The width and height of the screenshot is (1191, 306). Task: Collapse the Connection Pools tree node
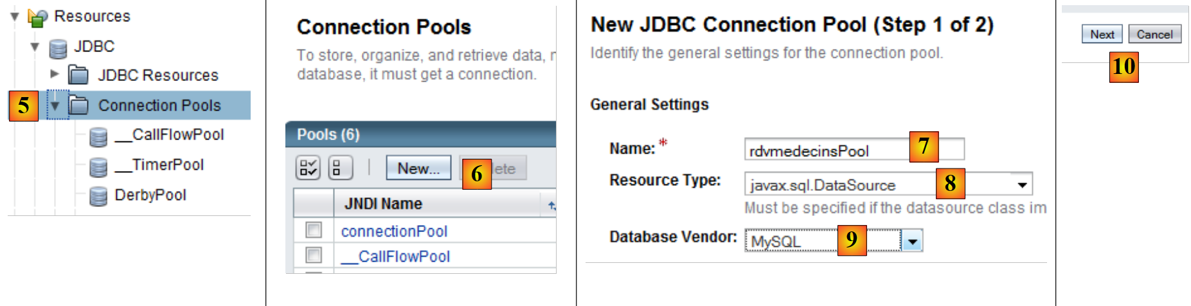click(56, 105)
